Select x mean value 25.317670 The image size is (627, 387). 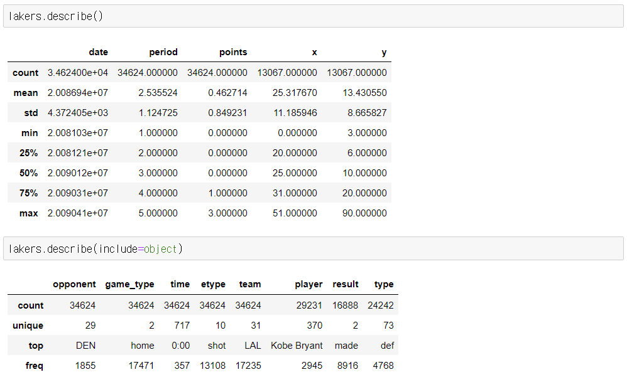pos(295,93)
